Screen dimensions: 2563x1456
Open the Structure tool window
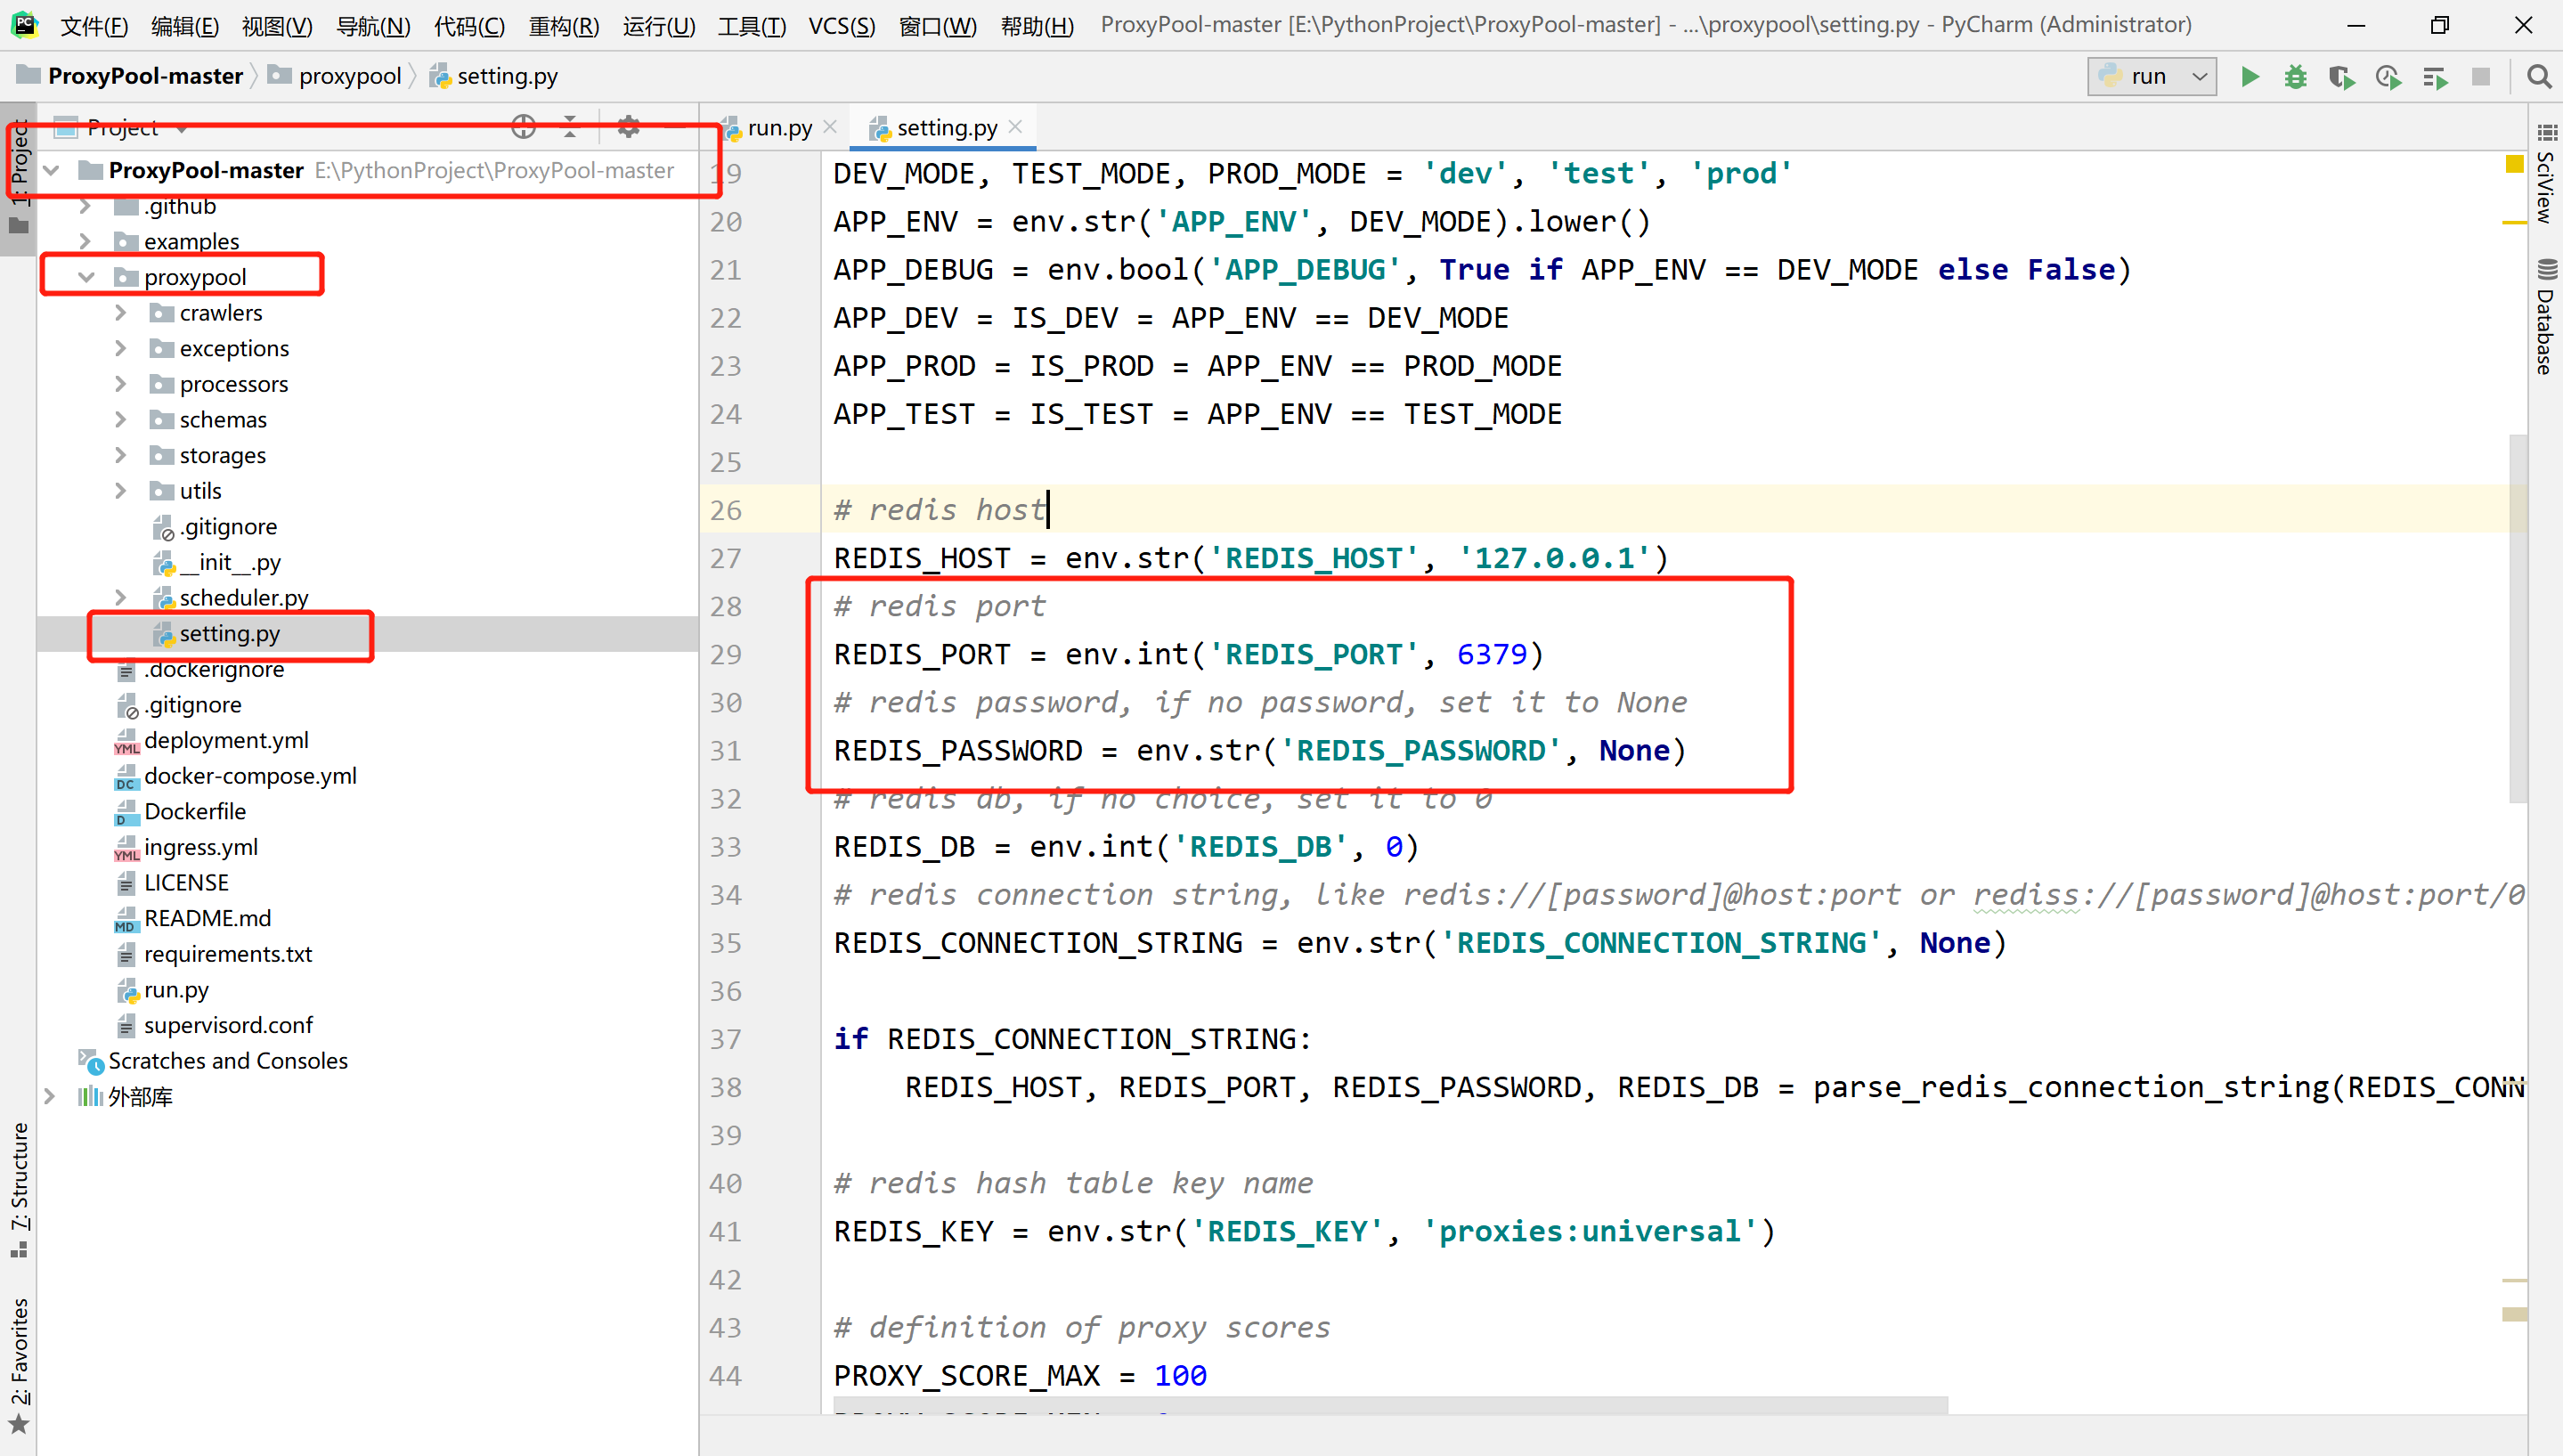tap(19, 1190)
